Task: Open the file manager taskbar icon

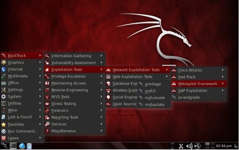Action: [x=29, y=146]
